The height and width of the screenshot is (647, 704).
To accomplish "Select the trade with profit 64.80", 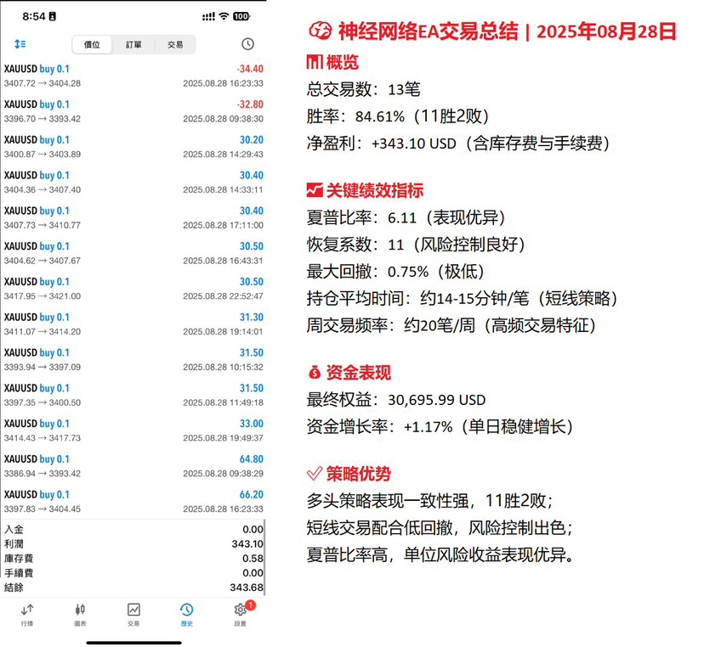I will [133, 465].
